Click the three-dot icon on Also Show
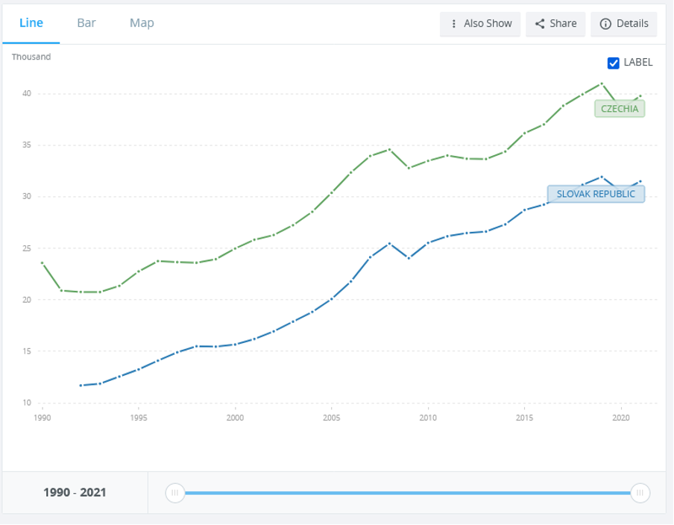Viewport: 674px width, 525px height. click(x=453, y=24)
